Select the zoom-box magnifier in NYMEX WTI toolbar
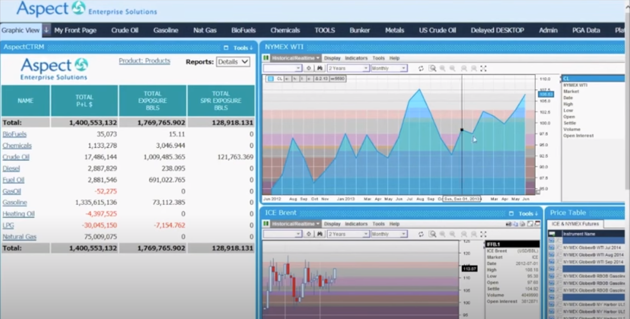Viewport: 630px width, 319px height. [432, 68]
